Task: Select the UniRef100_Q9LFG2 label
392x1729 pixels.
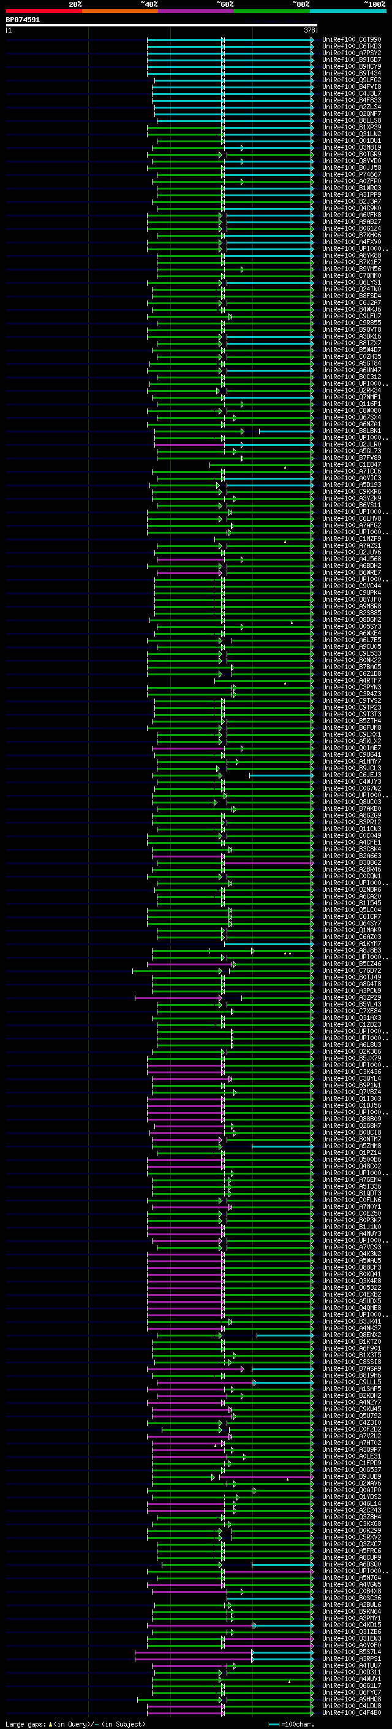Action: 352,80
